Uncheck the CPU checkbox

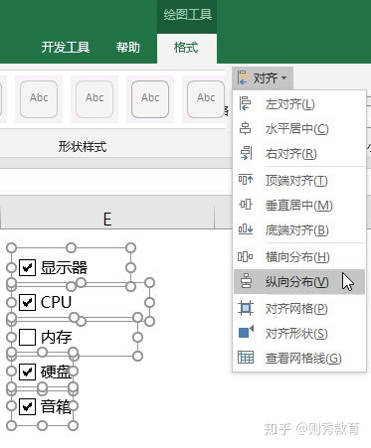tap(27, 302)
